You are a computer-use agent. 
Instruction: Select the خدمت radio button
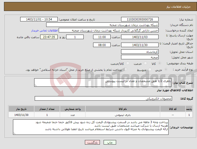tap(145, 63)
